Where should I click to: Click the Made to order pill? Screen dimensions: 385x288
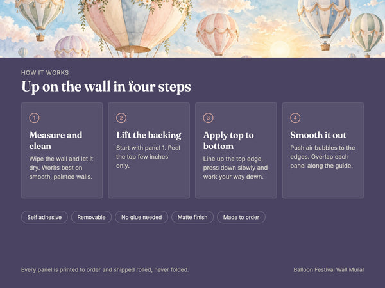click(241, 217)
